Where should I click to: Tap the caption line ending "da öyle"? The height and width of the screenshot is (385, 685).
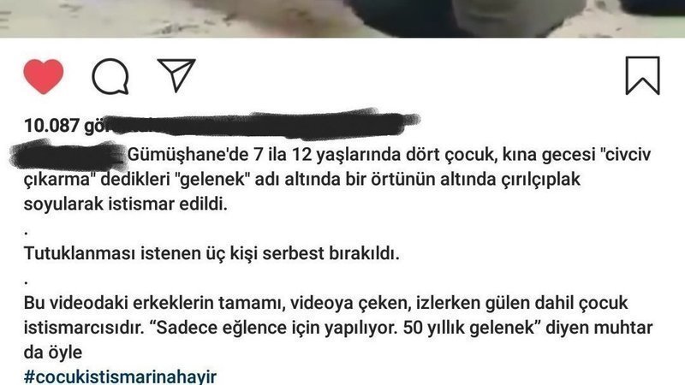coord(53,352)
